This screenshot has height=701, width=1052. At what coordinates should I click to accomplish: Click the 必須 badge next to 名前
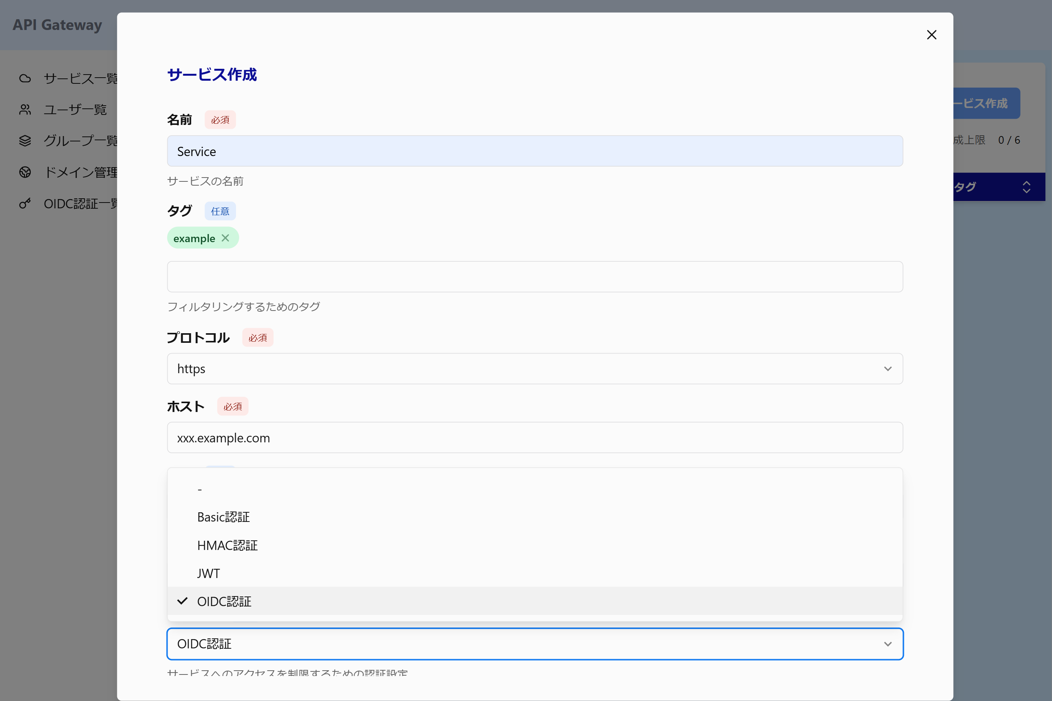[x=220, y=120]
